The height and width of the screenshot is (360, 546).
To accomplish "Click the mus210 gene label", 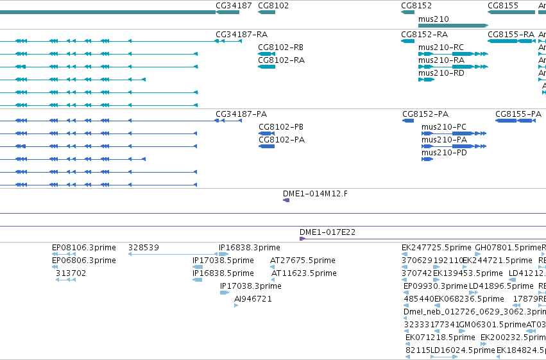I will tap(433, 19).
